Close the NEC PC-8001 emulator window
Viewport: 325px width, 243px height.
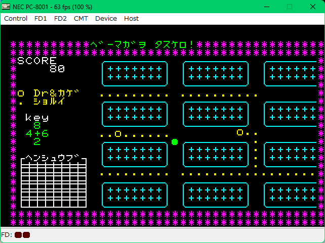pos(313,7)
